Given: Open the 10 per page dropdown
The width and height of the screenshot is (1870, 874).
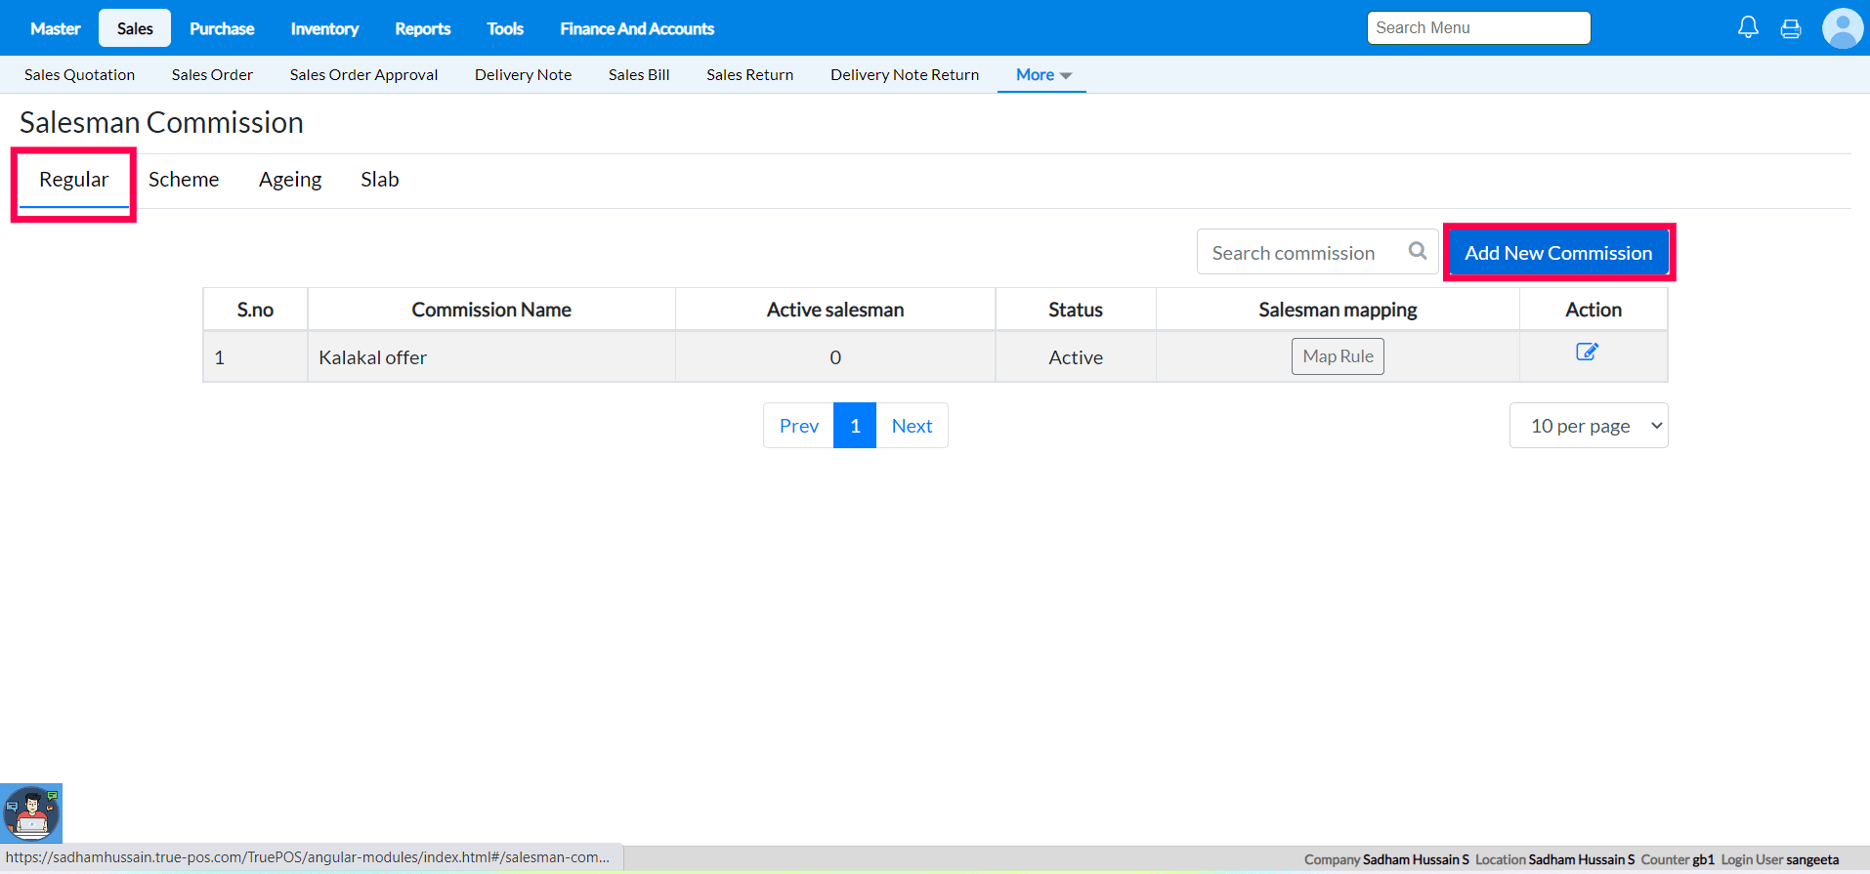Looking at the screenshot, I should tap(1589, 426).
